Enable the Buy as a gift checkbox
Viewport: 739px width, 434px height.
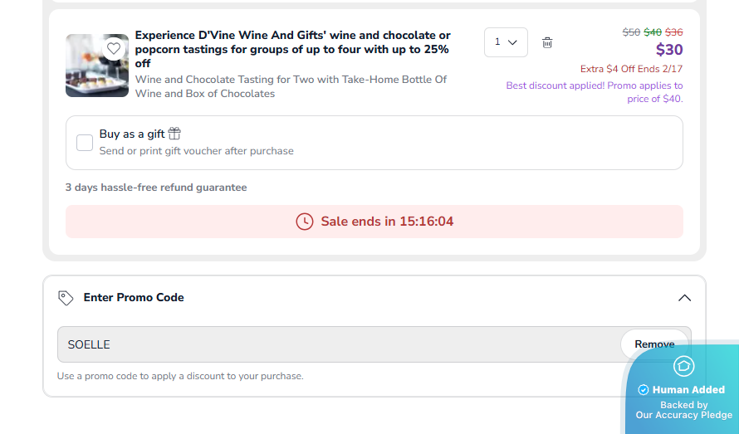tap(85, 143)
